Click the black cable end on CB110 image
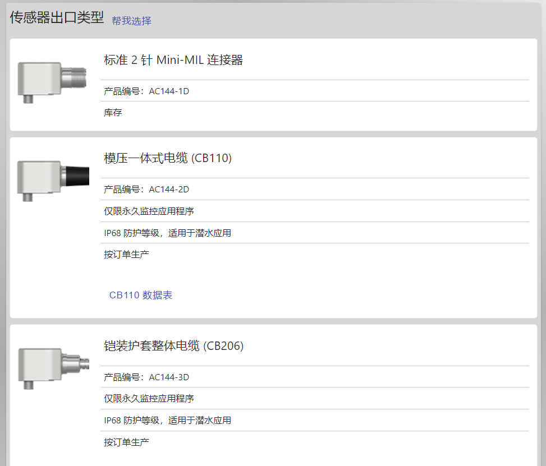The image size is (546, 466). click(x=77, y=176)
